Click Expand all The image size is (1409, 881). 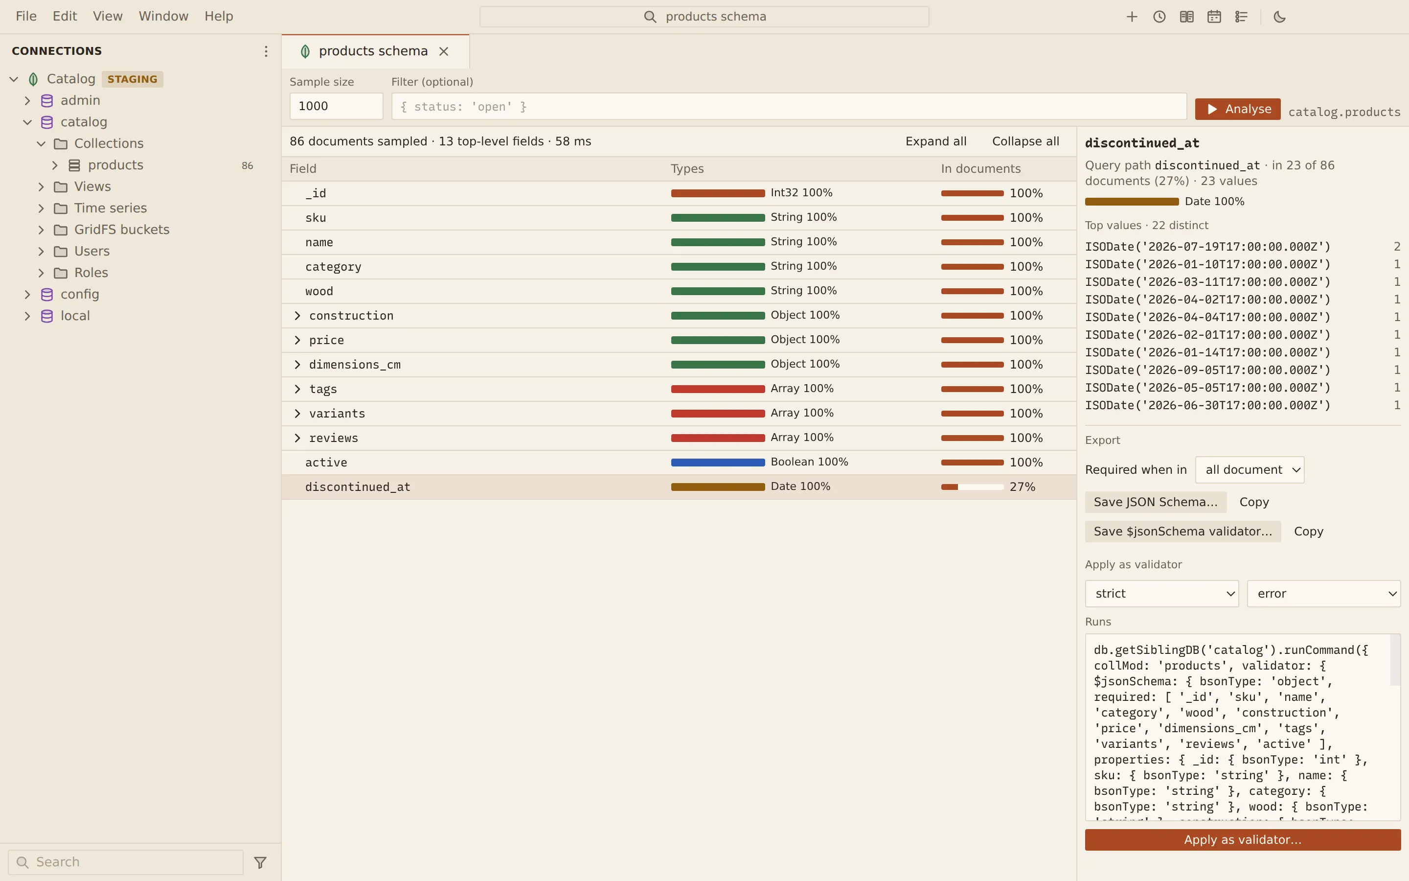click(x=935, y=141)
